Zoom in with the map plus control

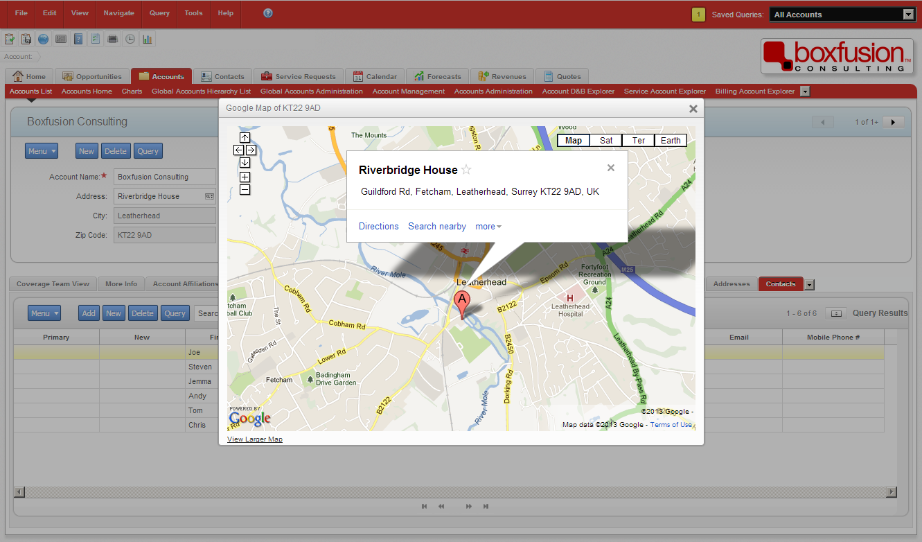(245, 177)
